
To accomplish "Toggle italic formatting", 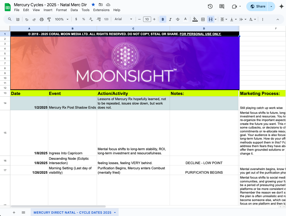I will pyautogui.click(x=170, y=19).
